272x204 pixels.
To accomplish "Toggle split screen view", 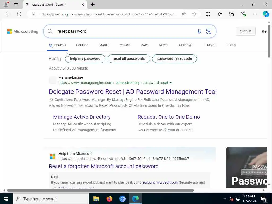I will [208, 14].
